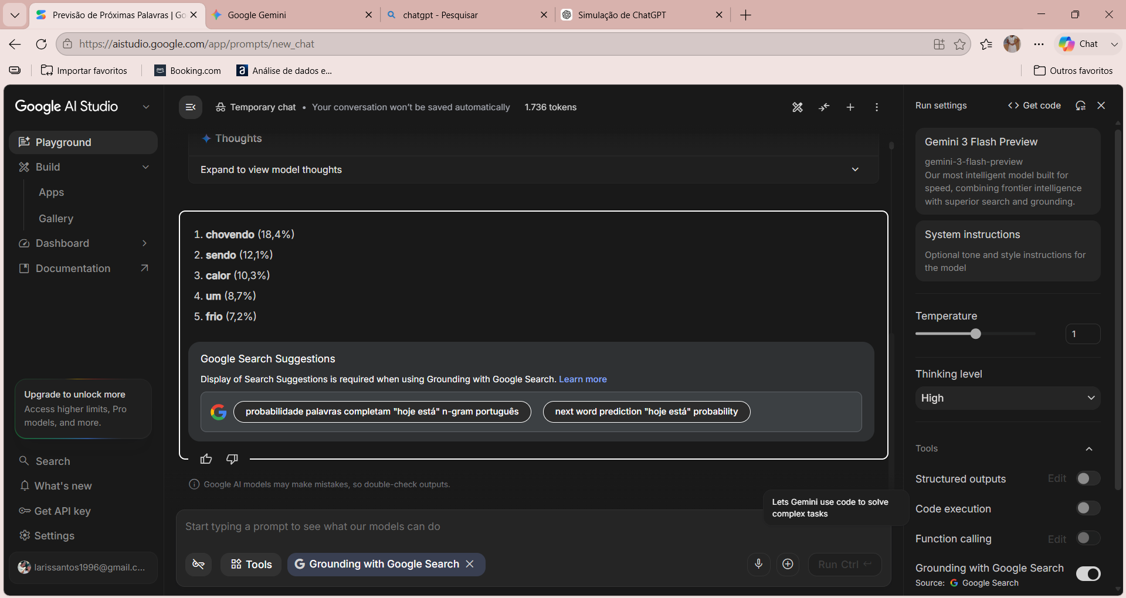Open the browser profile avatar
Screen dimensions: 1126x598
click(1012, 44)
